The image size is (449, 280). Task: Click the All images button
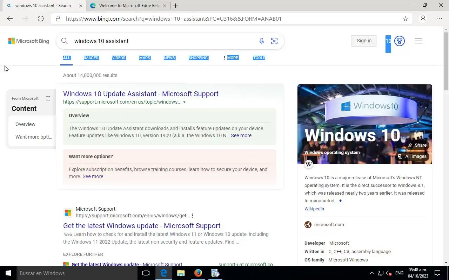tap(413, 156)
